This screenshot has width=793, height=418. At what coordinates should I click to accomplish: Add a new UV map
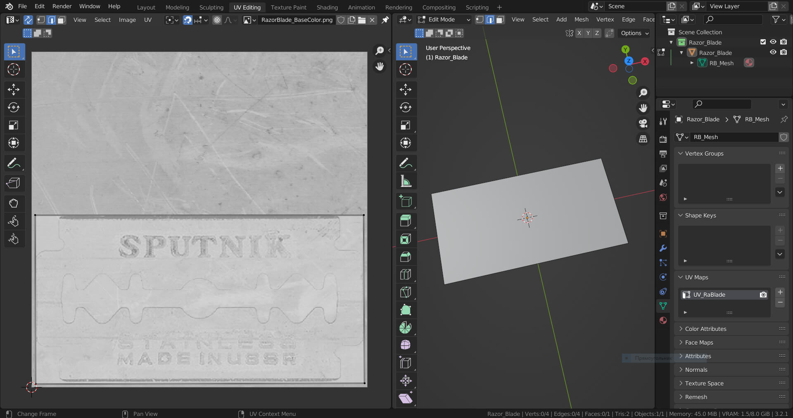click(x=780, y=292)
